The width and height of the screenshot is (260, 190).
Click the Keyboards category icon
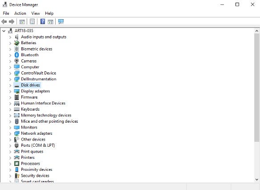tap(16, 109)
